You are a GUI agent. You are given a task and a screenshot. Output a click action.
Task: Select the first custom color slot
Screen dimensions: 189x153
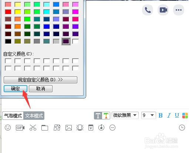coord(8,61)
